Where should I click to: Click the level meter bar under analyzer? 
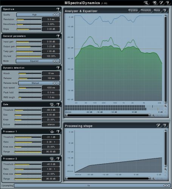click(114, 108)
